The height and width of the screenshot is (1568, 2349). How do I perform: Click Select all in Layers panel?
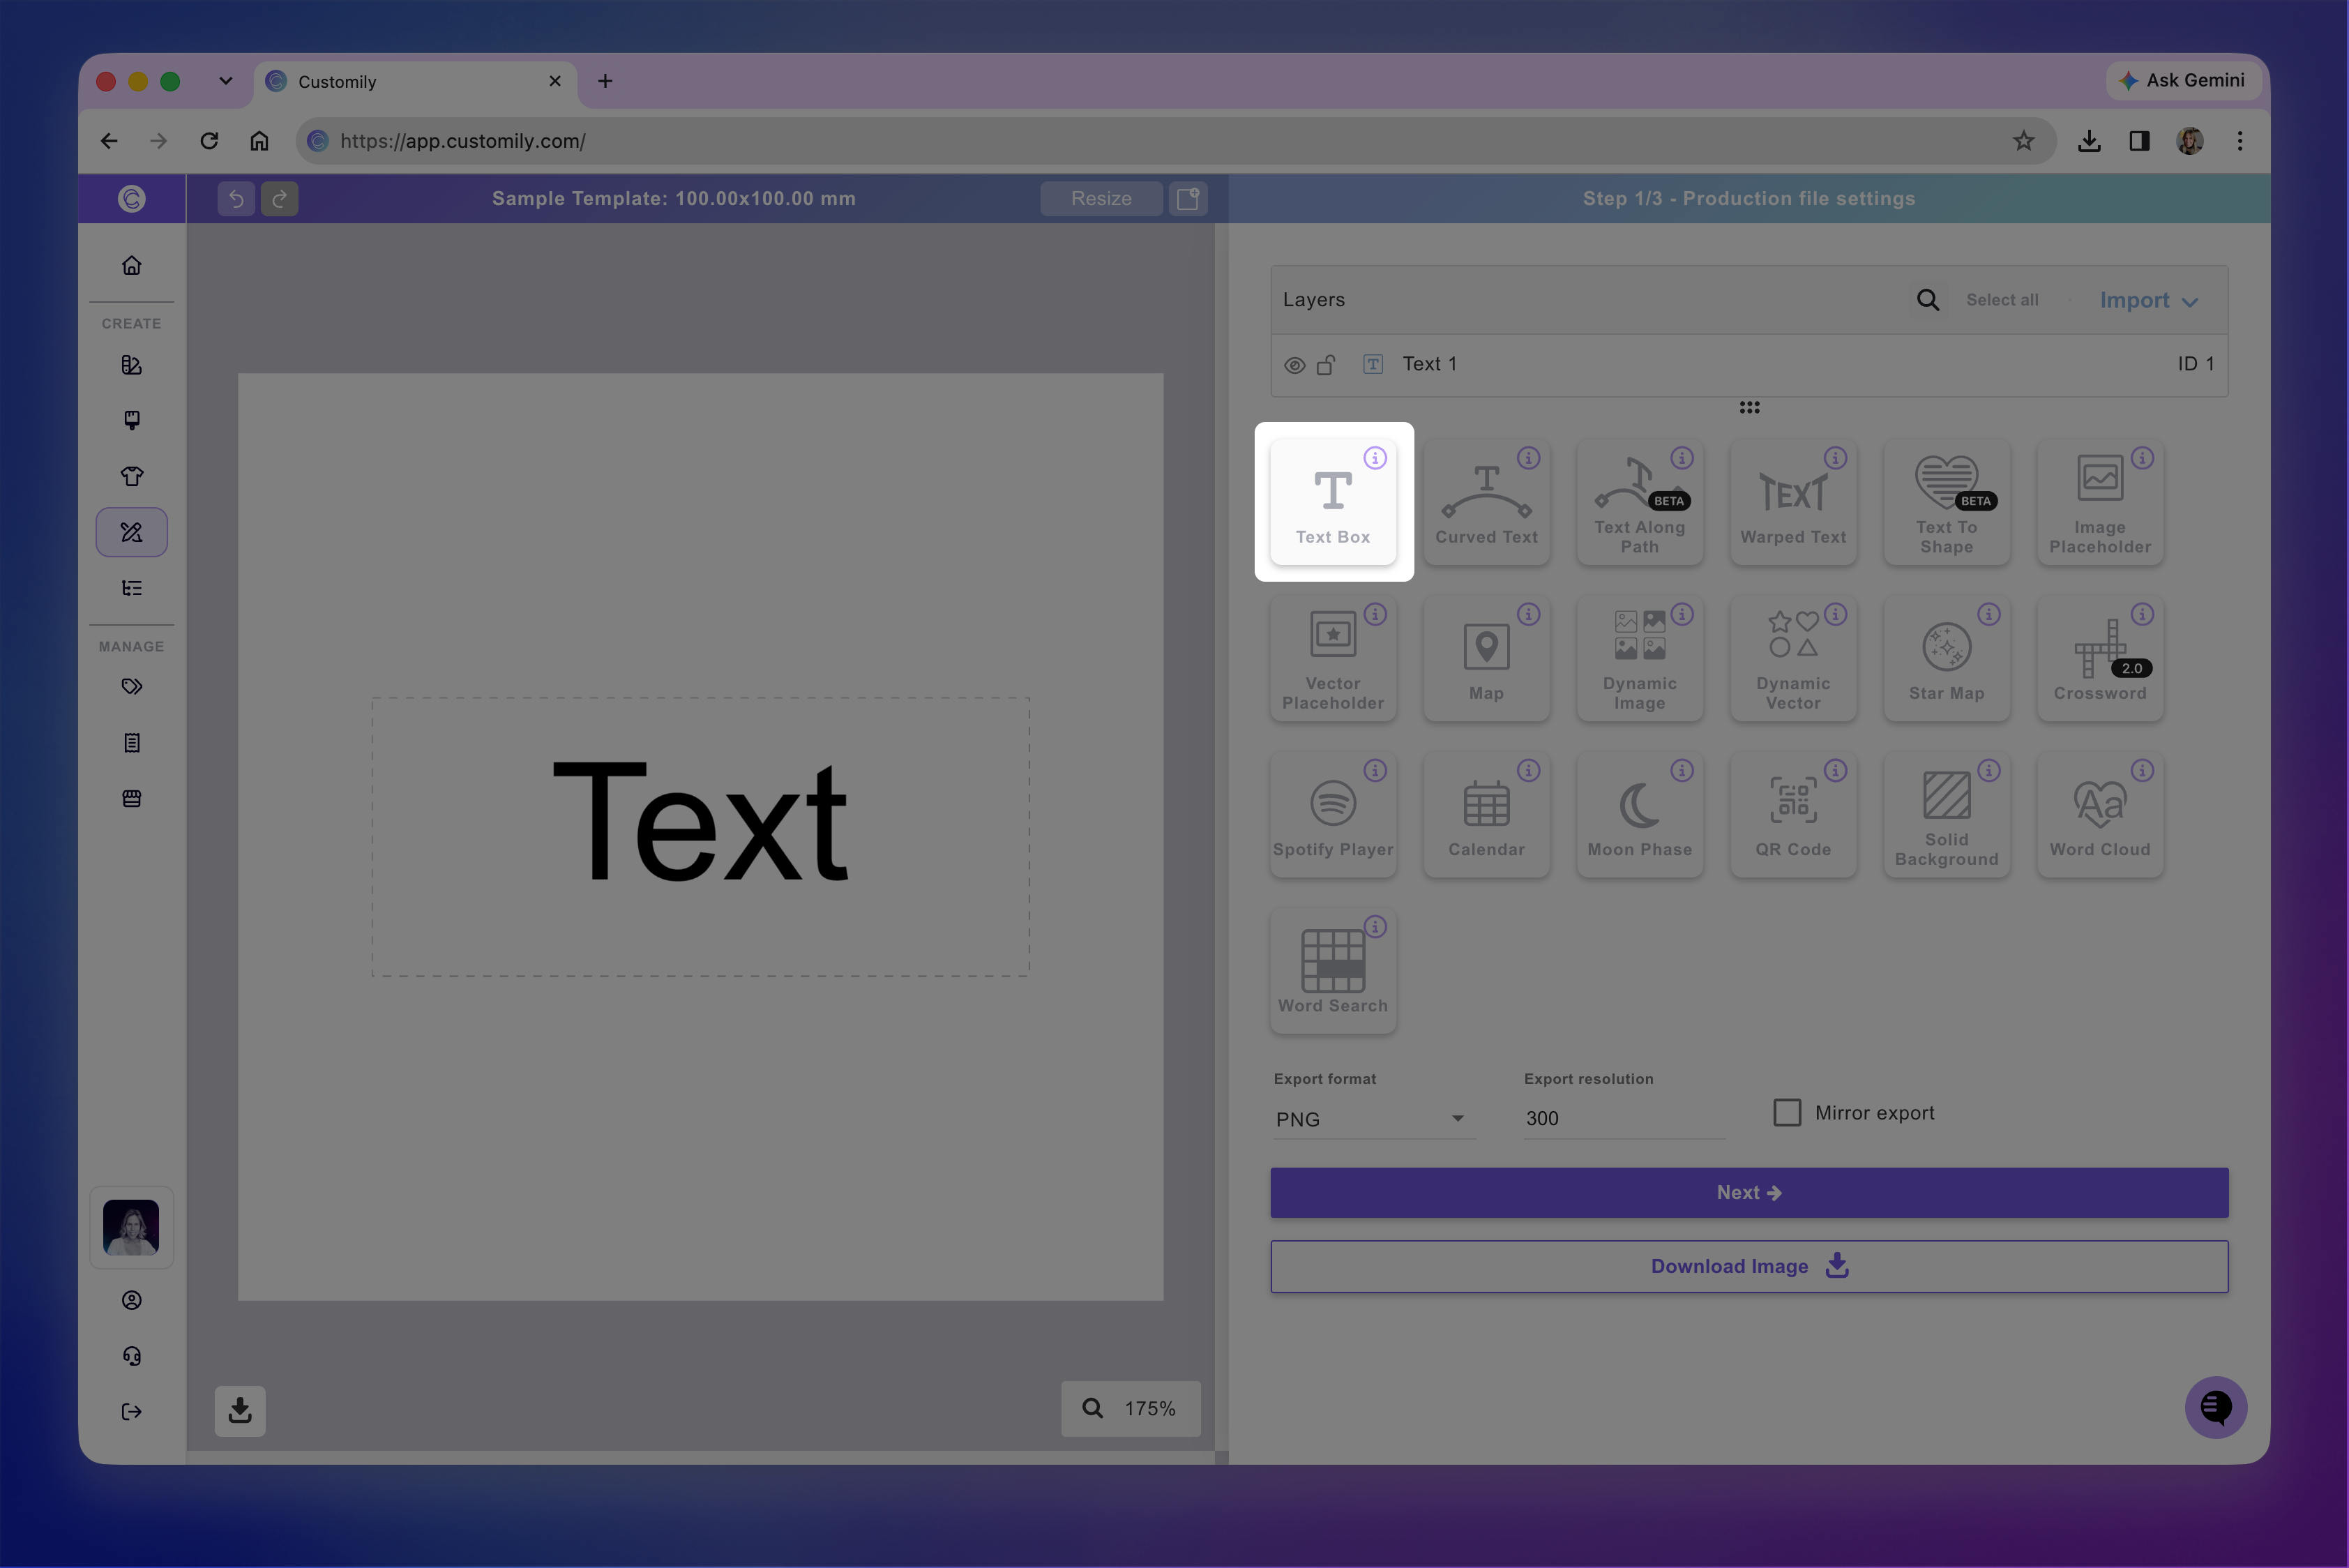[2002, 300]
